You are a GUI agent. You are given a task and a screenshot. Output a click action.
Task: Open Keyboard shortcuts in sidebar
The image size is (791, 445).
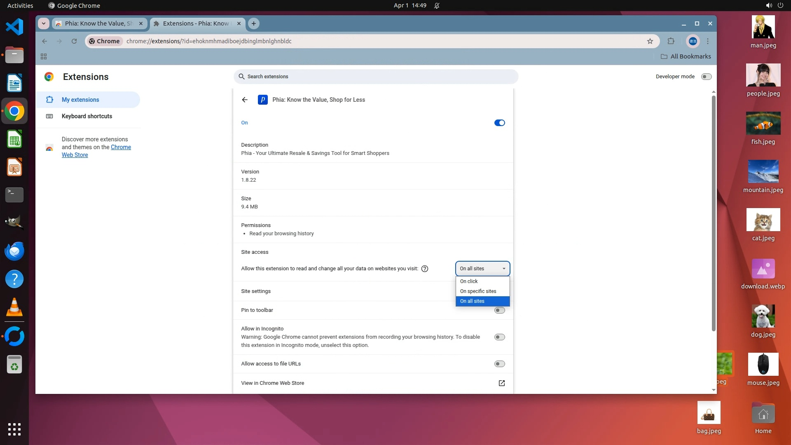(x=87, y=116)
